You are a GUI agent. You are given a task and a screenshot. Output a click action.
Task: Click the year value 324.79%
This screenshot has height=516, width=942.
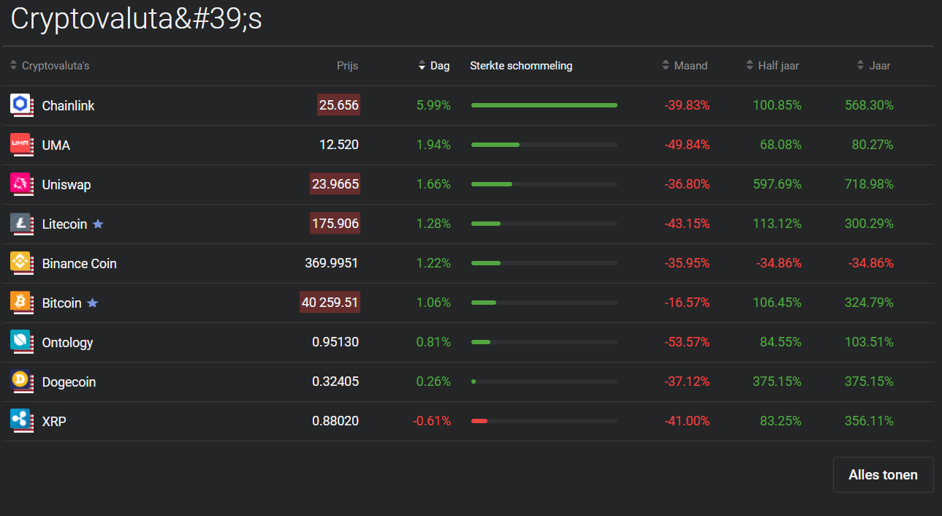(869, 303)
